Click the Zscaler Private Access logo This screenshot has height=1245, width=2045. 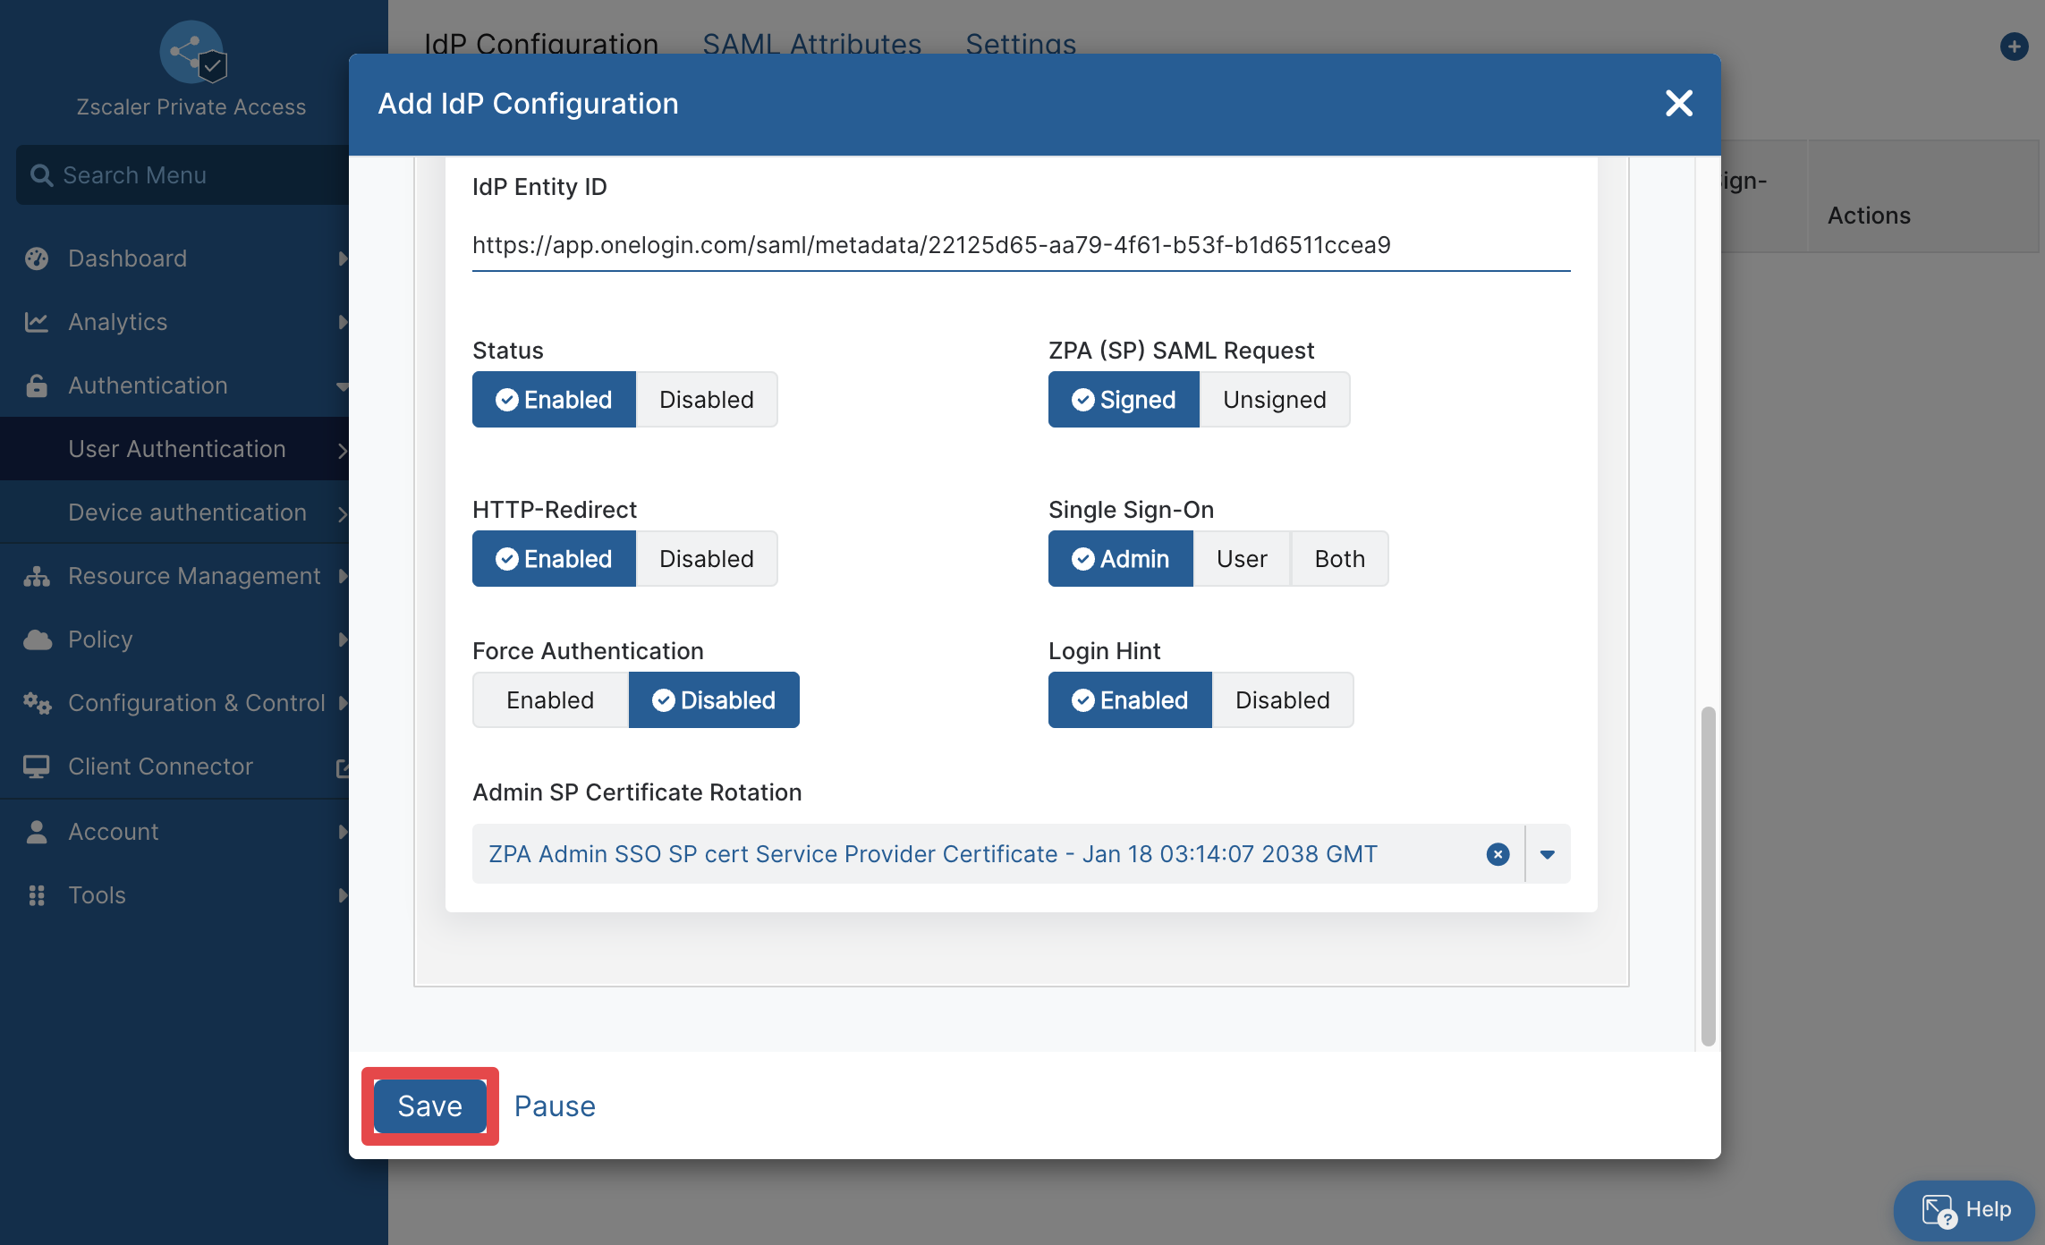tap(192, 53)
